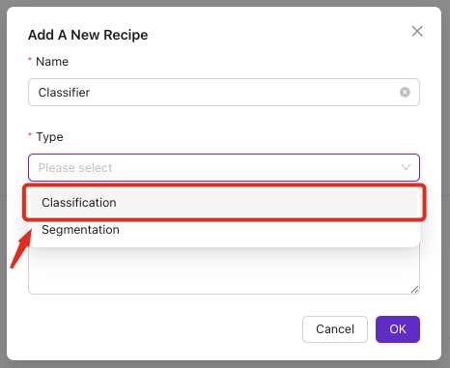The height and width of the screenshot is (368, 450).
Task: Focus the Name input containing Classifier
Action: pyautogui.click(x=224, y=93)
